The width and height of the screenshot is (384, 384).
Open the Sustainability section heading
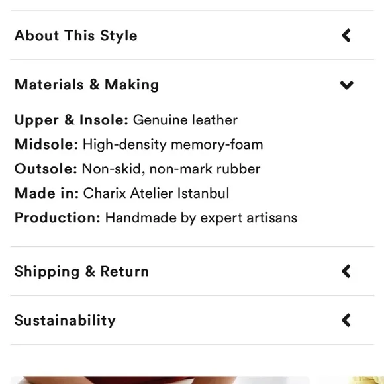click(x=65, y=320)
